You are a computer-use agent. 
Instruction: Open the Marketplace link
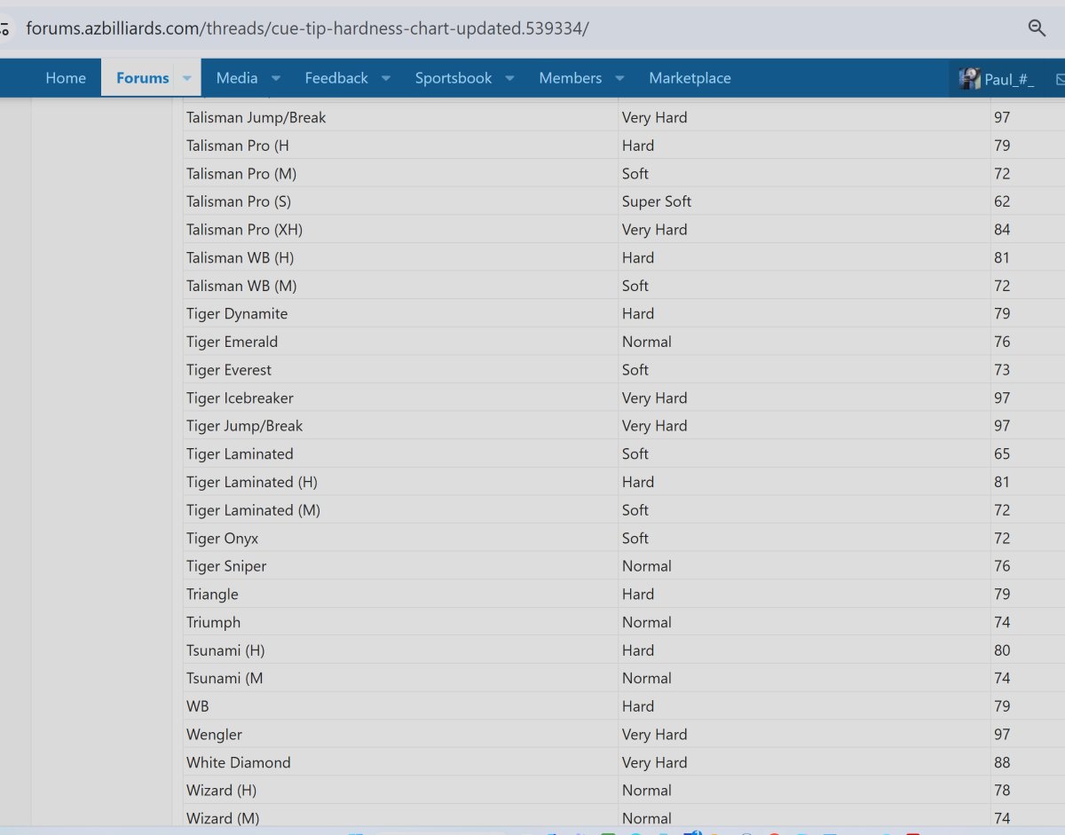pos(690,78)
